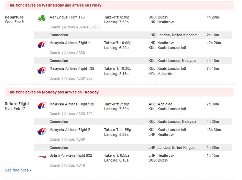Image resolution: width=242 pixels, height=180 pixels.
Task: Click Malaysia Airlines logo beside Flight 2
Action: pyautogui.click(x=42, y=131)
